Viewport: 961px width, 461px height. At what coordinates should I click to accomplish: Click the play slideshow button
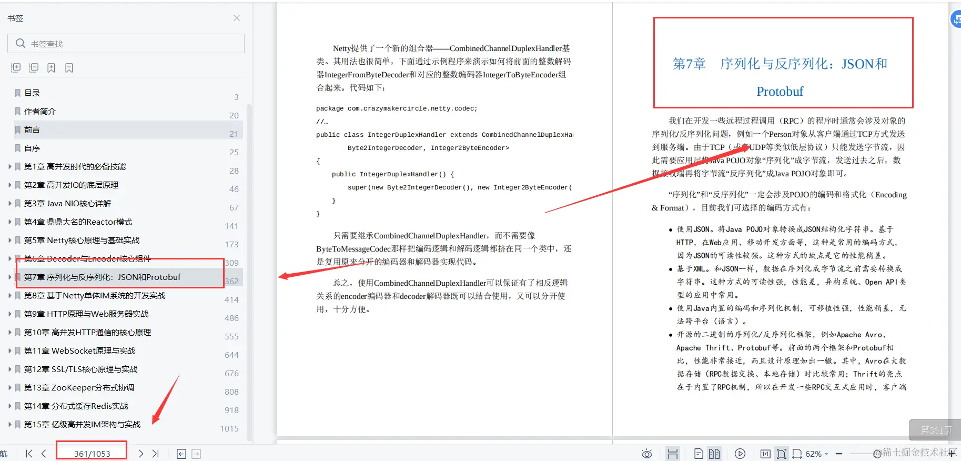(x=740, y=454)
